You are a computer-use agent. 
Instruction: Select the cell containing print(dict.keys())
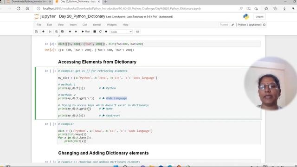tap(159, 133)
